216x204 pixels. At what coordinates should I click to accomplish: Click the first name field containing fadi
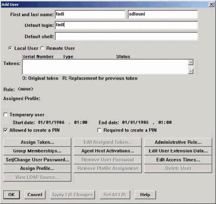[90, 14]
